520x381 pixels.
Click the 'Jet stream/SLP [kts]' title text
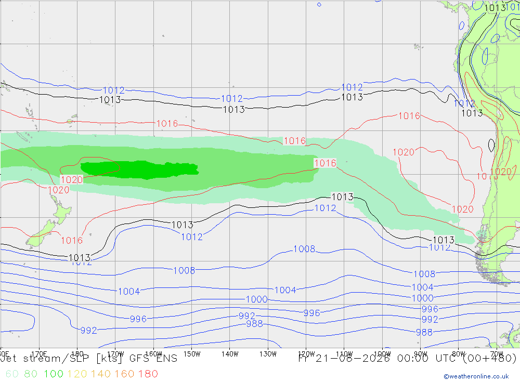pyautogui.click(x=62, y=359)
